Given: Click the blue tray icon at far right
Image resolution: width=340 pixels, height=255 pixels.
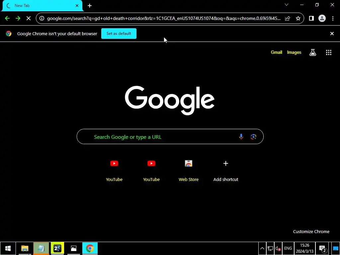Looking at the screenshot, I should point(335,248).
